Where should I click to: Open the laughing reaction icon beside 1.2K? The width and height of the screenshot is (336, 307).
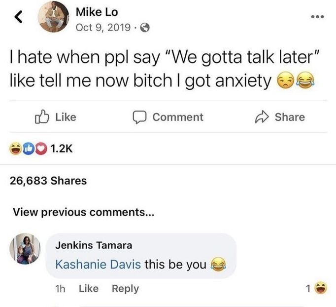click(x=16, y=149)
